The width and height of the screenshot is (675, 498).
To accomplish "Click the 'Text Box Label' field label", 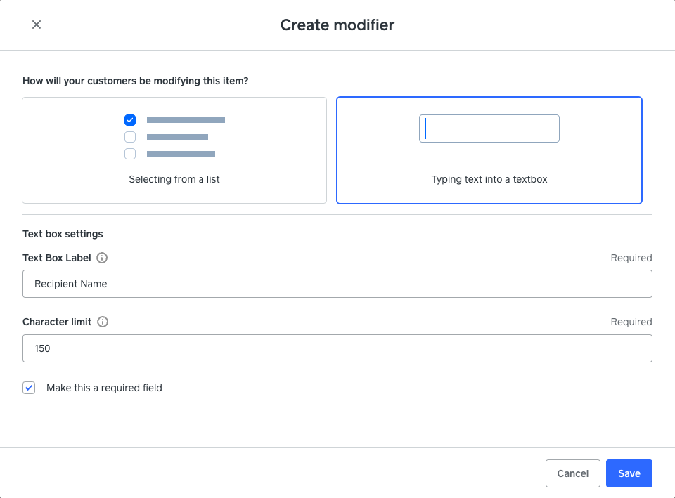I will (57, 258).
